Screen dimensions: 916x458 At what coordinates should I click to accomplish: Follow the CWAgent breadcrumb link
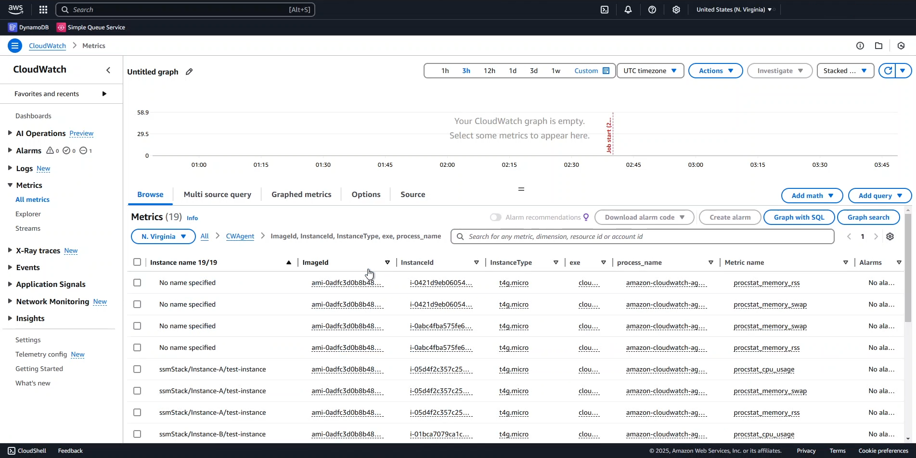(x=240, y=236)
